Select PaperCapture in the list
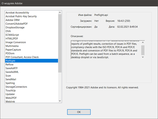158x119 pixels. coord(32,50)
